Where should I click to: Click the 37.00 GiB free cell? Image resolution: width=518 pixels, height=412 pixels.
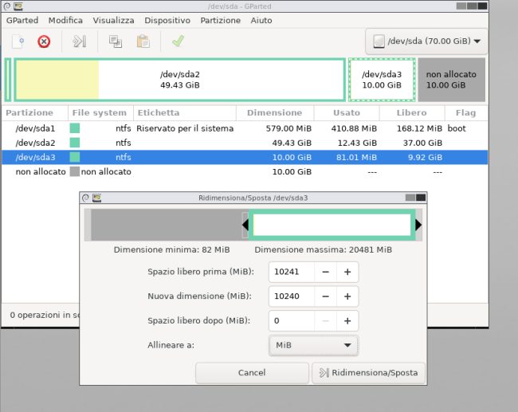422,143
